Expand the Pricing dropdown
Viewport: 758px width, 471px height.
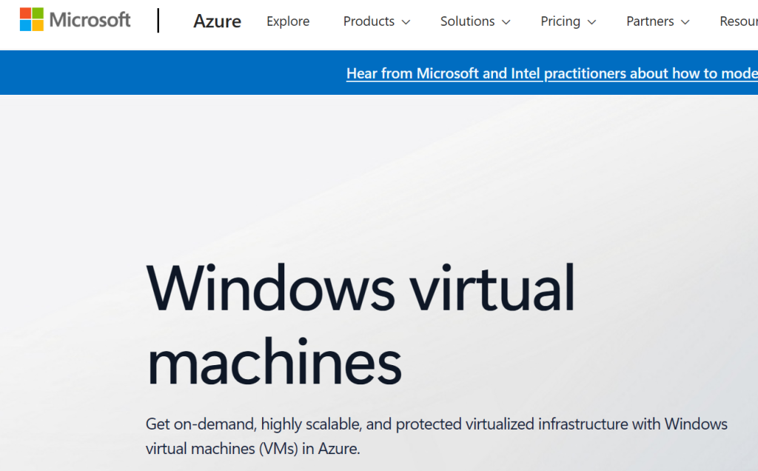pos(568,21)
